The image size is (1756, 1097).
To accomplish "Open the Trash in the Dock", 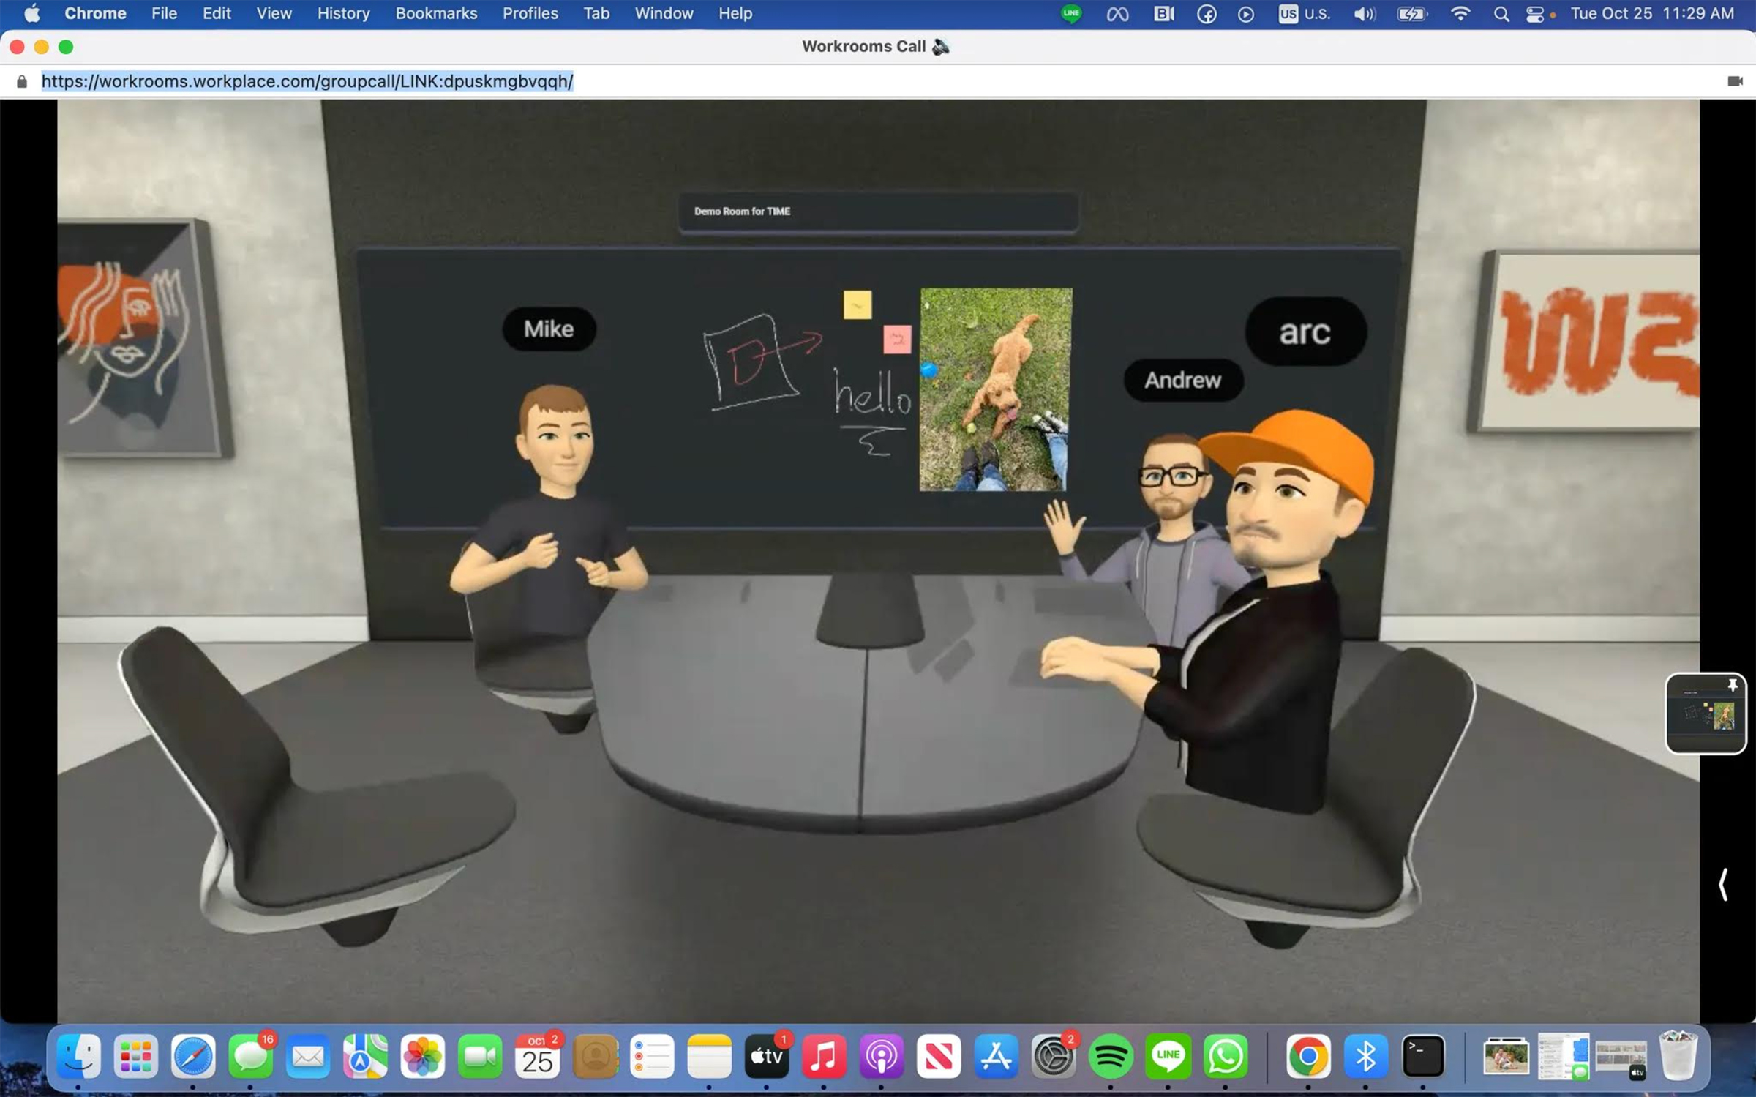I will coord(1678,1056).
